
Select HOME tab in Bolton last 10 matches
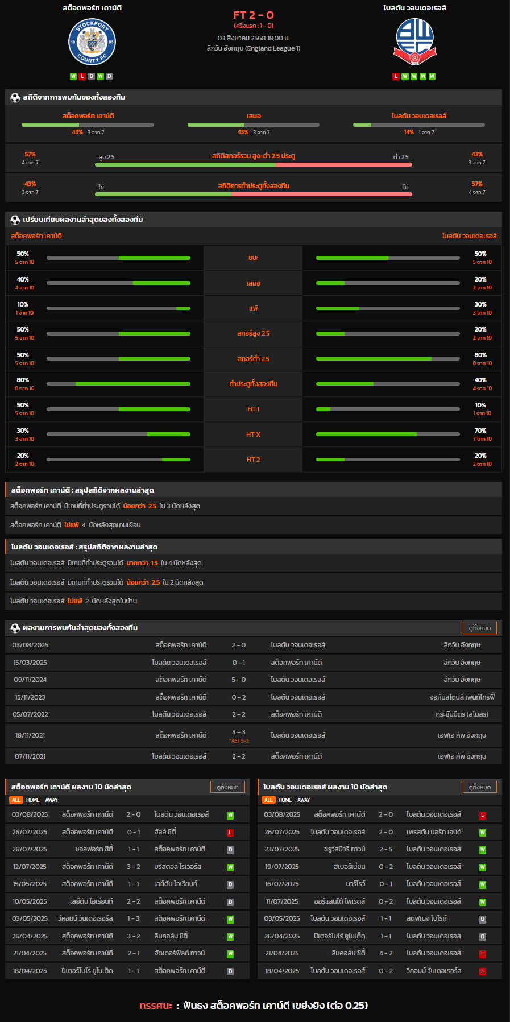[x=285, y=800]
